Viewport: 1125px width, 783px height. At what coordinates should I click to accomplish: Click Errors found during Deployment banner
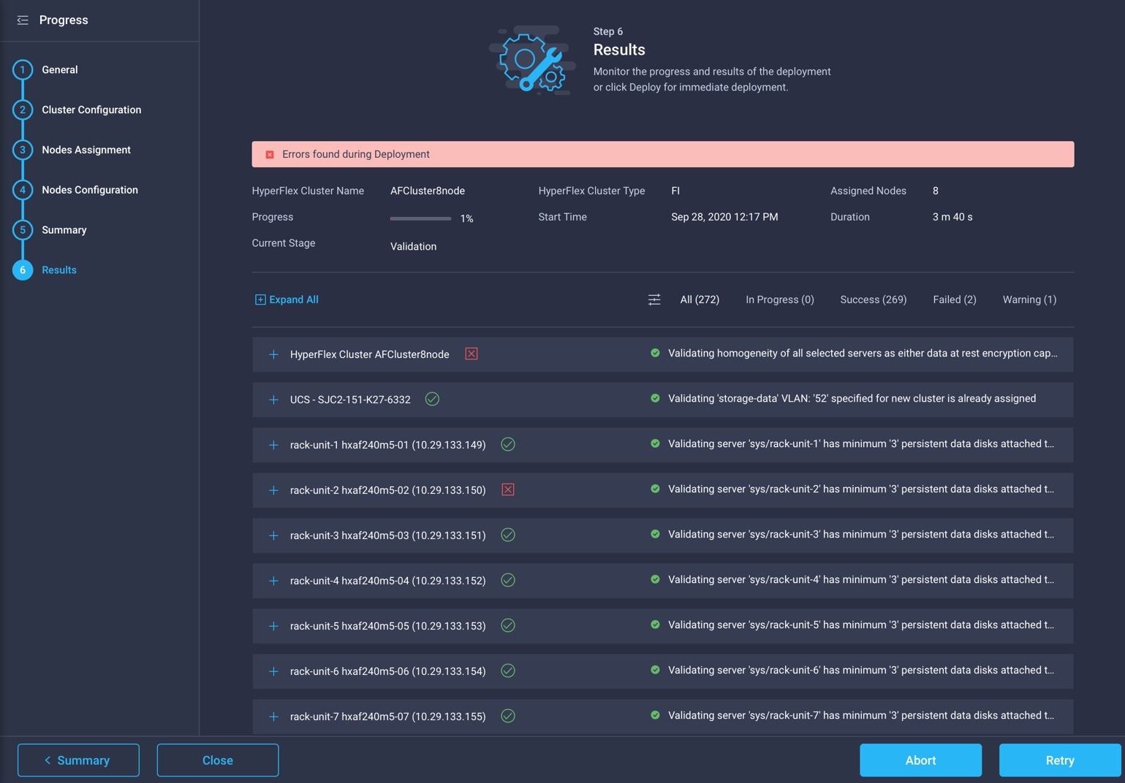pos(663,154)
